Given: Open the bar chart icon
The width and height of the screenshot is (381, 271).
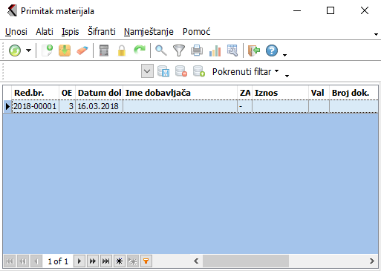Looking at the screenshot, I should 215,50.
